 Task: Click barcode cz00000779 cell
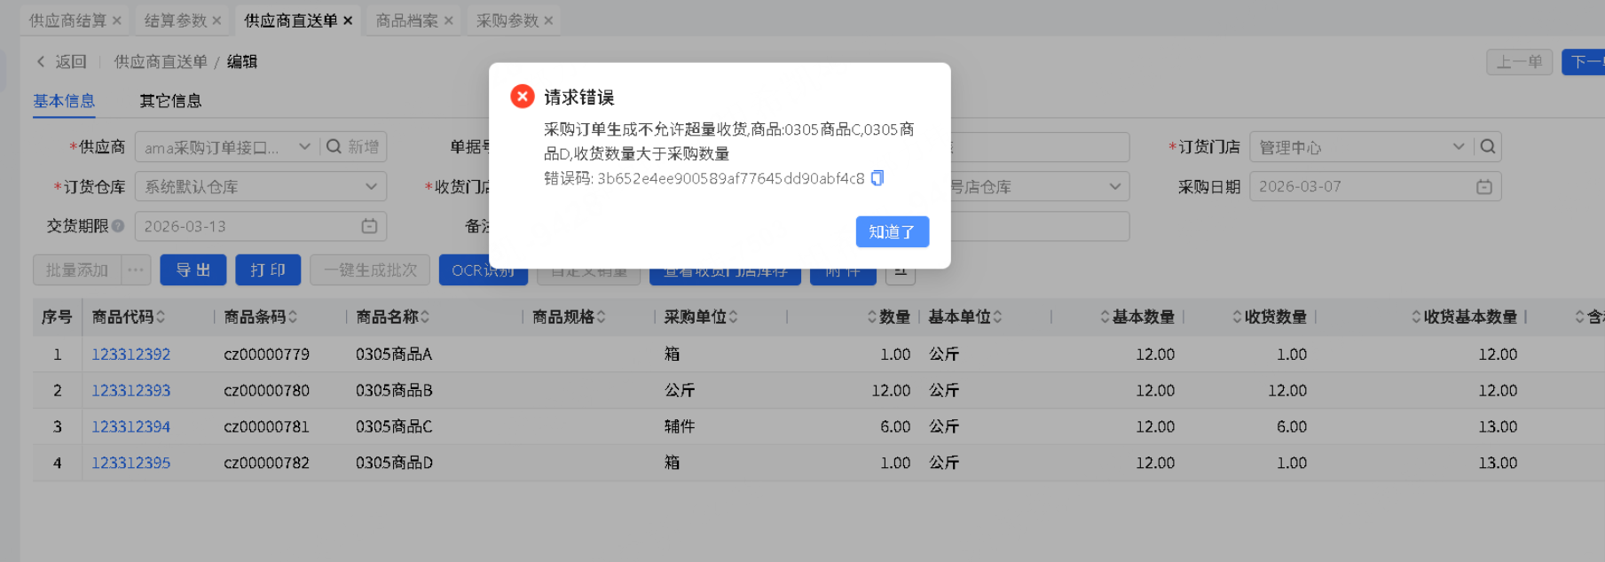point(266,354)
